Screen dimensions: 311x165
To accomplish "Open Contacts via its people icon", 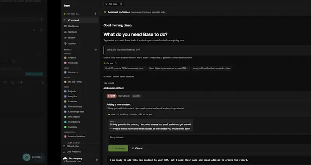I will tap(65, 32).
